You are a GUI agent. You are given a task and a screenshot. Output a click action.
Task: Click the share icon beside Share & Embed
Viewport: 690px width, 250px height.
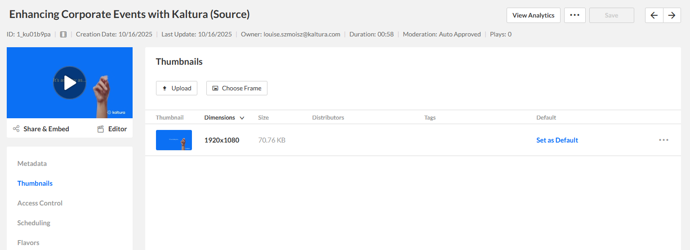point(16,129)
